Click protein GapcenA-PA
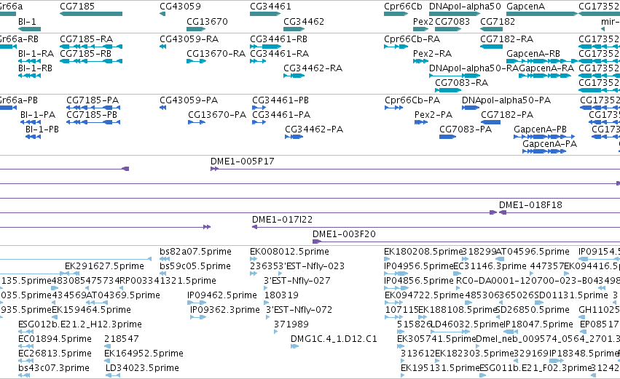The width and height of the screenshot is (620, 379). (544, 151)
